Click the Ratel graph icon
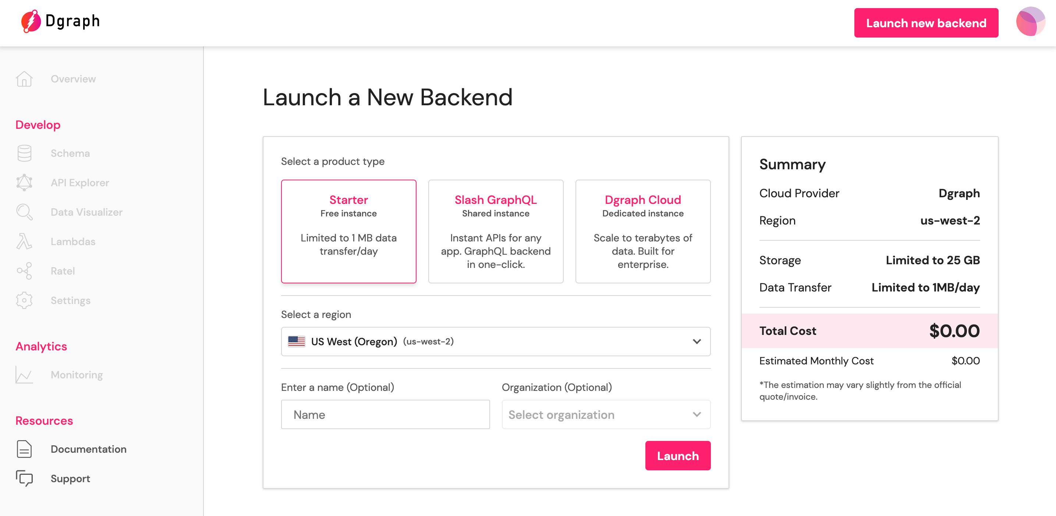Viewport: 1056px width, 516px height. pyautogui.click(x=24, y=271)
